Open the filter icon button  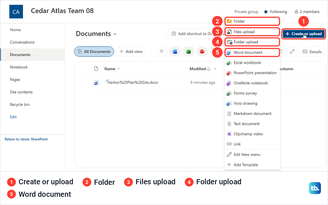[162, 52]
